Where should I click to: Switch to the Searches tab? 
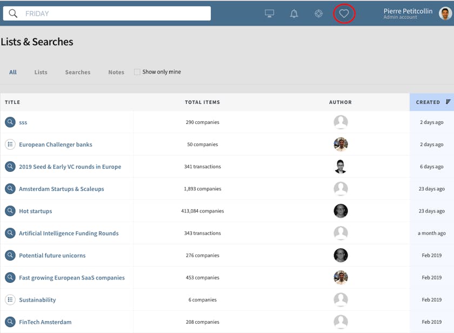pos(78,72)
